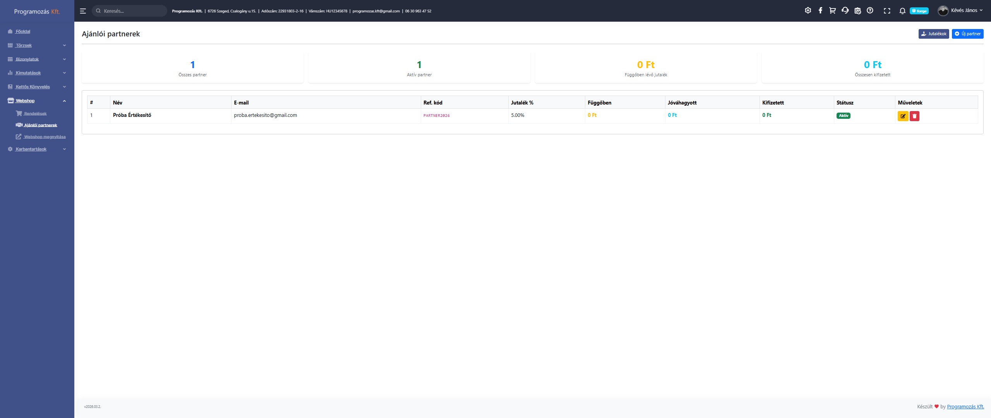This screenshot has width=991, height=418.
Task: Open the Facebook icon link
Action: point(820,10)
